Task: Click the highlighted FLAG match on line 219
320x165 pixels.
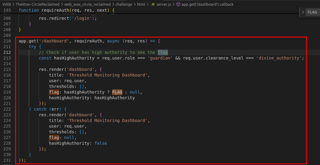Action: point(117,92)
